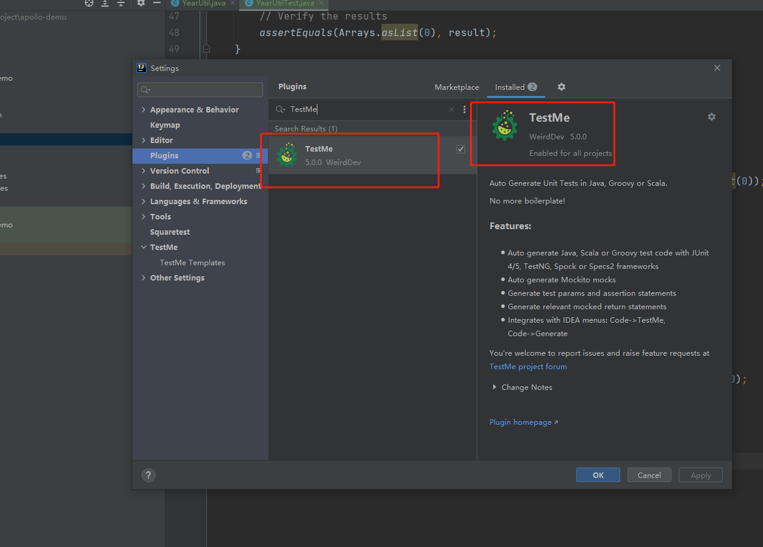
Task: Expand the Appearance & Behavior tree arrow
Action: [143, 110]
